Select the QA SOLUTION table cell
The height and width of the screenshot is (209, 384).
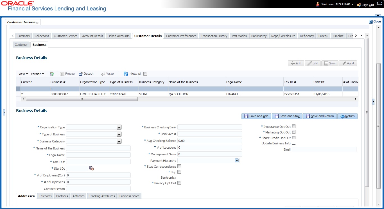197,94
